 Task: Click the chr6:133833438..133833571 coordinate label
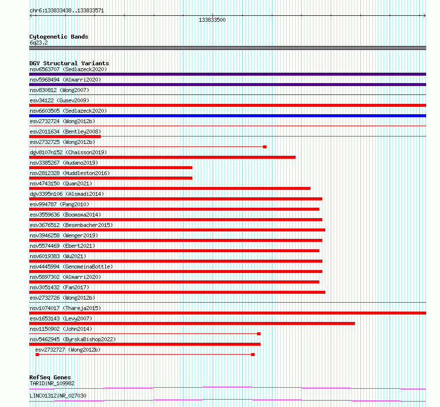(67, 11)
